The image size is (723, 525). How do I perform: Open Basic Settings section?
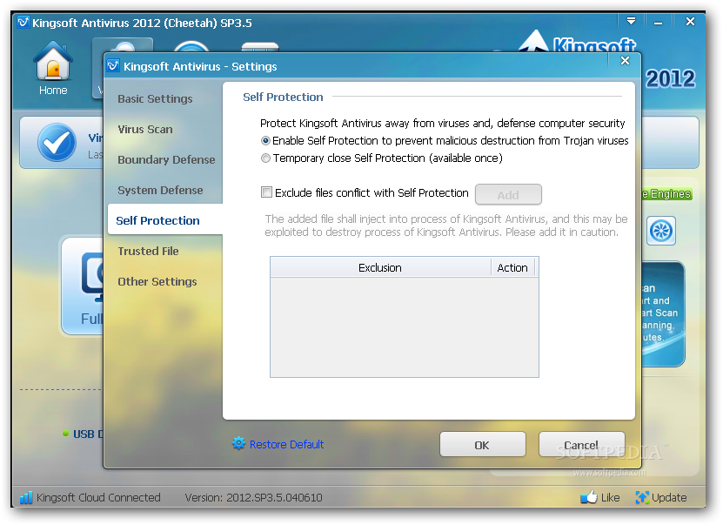(x=155, y=98)
